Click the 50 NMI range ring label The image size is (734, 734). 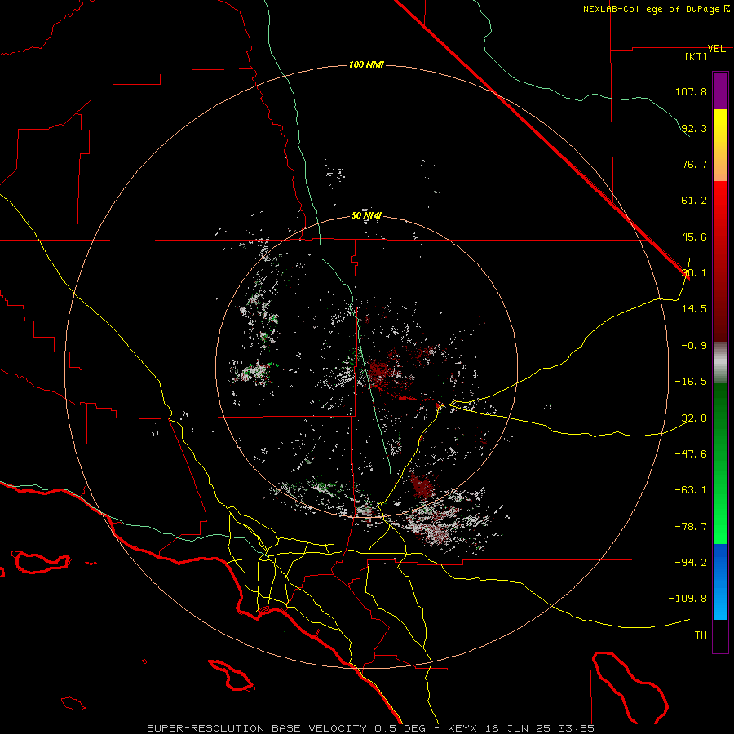[x=366, y=215]
